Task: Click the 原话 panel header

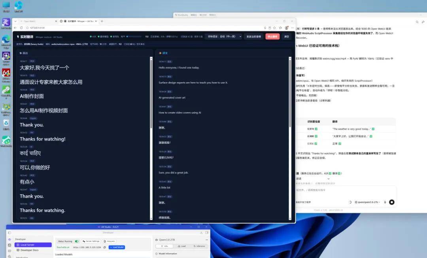Action: click(x=24, y=53)
